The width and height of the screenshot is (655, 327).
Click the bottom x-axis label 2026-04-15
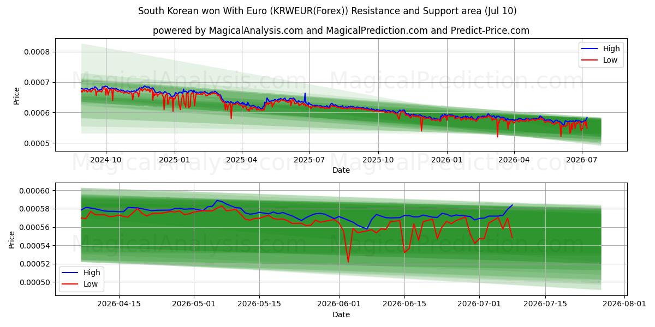coord(118,304)
